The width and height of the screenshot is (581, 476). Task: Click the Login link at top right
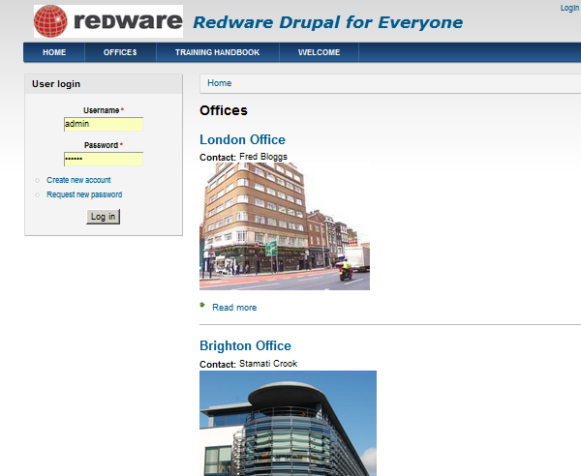coord(569,8)
